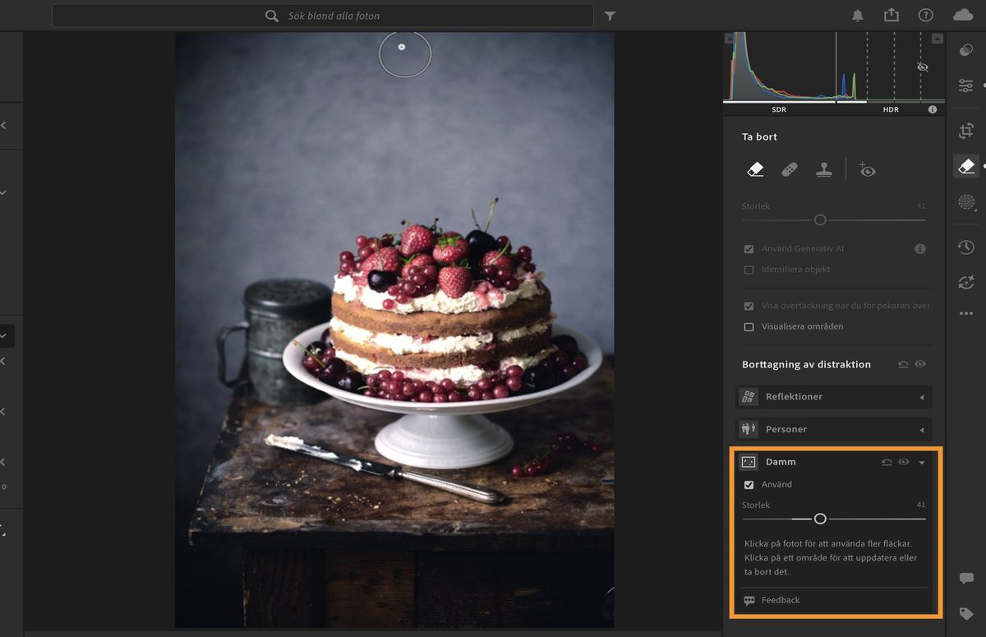Image resolution: width=986 pixels, height=637 pixels.
Task: Click the info icon beside the HDR label
Action: 933,109
